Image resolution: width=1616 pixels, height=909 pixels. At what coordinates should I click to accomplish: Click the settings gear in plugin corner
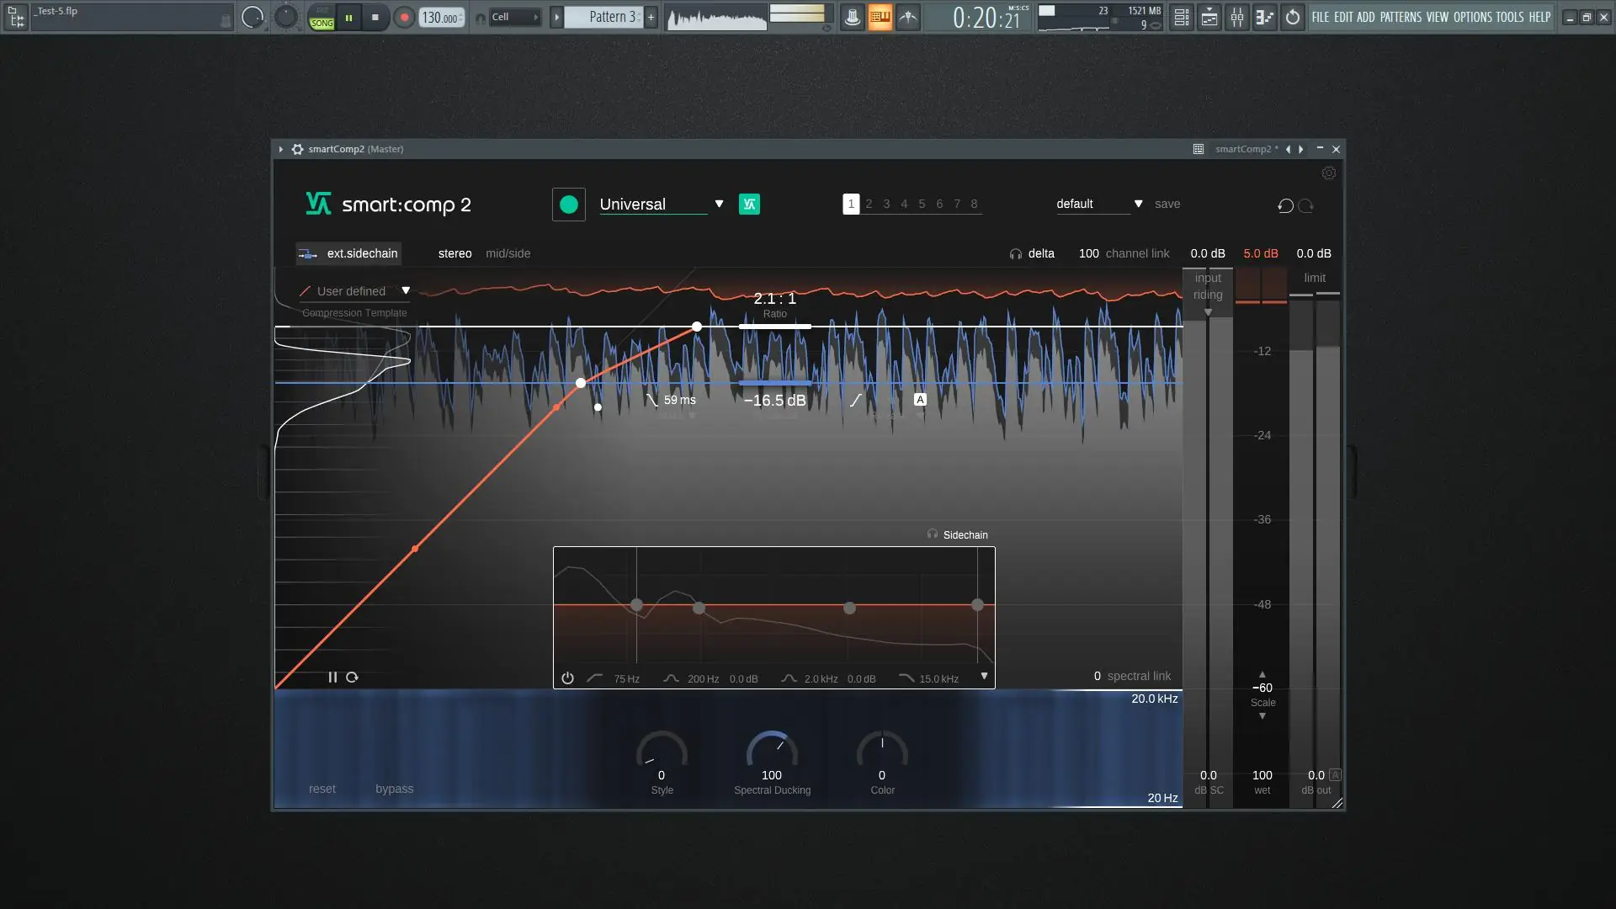coord(1328,173)
